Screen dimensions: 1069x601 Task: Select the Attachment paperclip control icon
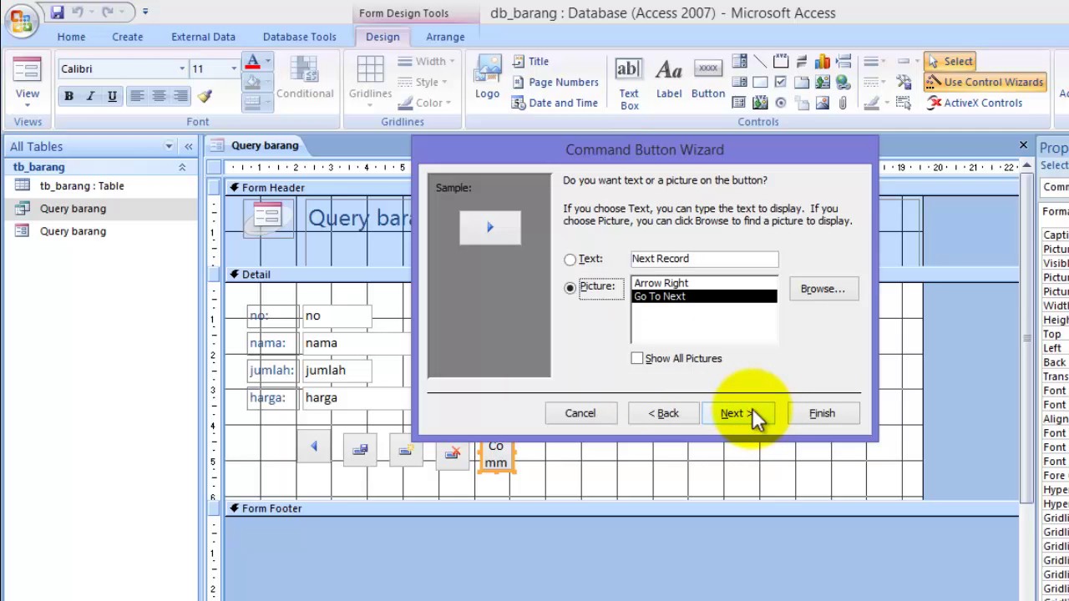click(x=843, y=104)
